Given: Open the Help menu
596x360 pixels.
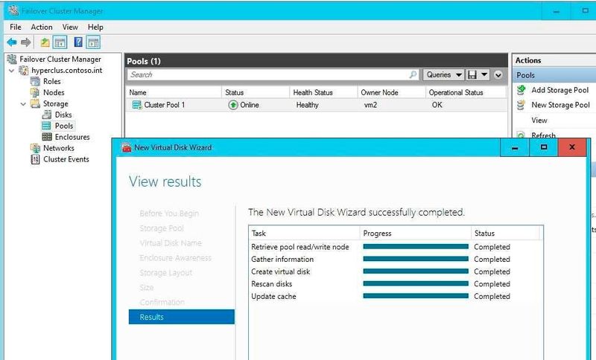Looking at the screenshot, I should coord(95,27).
